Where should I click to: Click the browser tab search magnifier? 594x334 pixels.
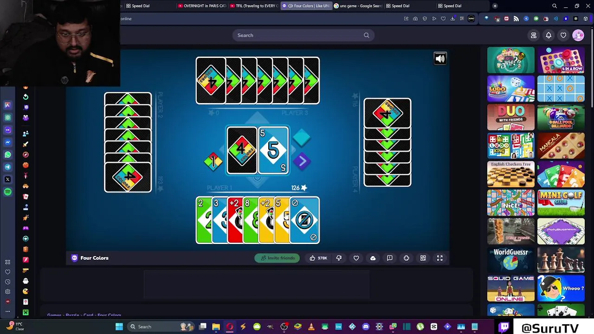pyautogui.click(x=555, y=6)
